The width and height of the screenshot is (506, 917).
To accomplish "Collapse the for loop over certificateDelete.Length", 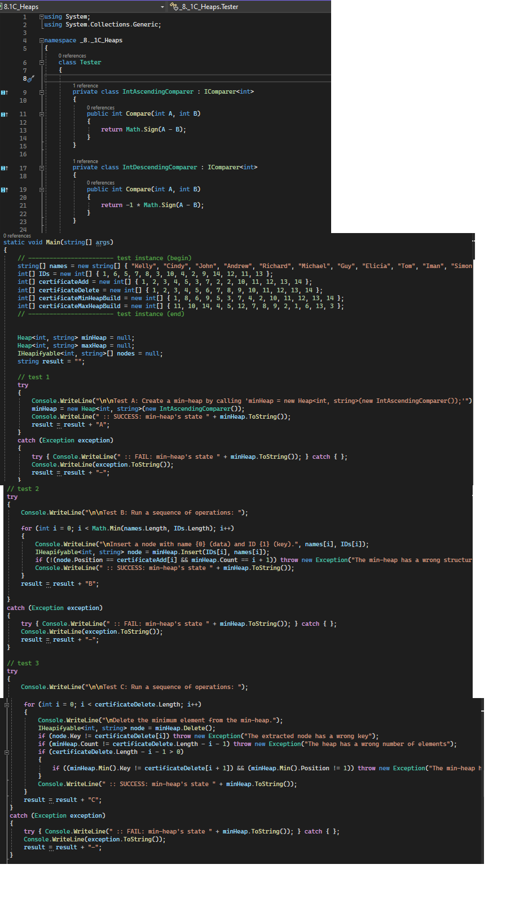I will 7,705.
